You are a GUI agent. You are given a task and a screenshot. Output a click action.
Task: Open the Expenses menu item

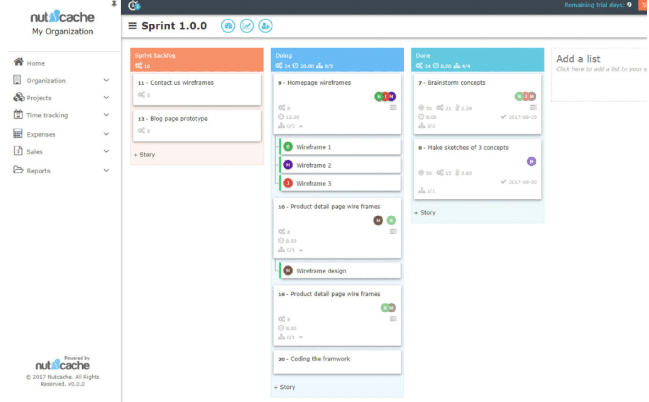[x=41, y=134]
